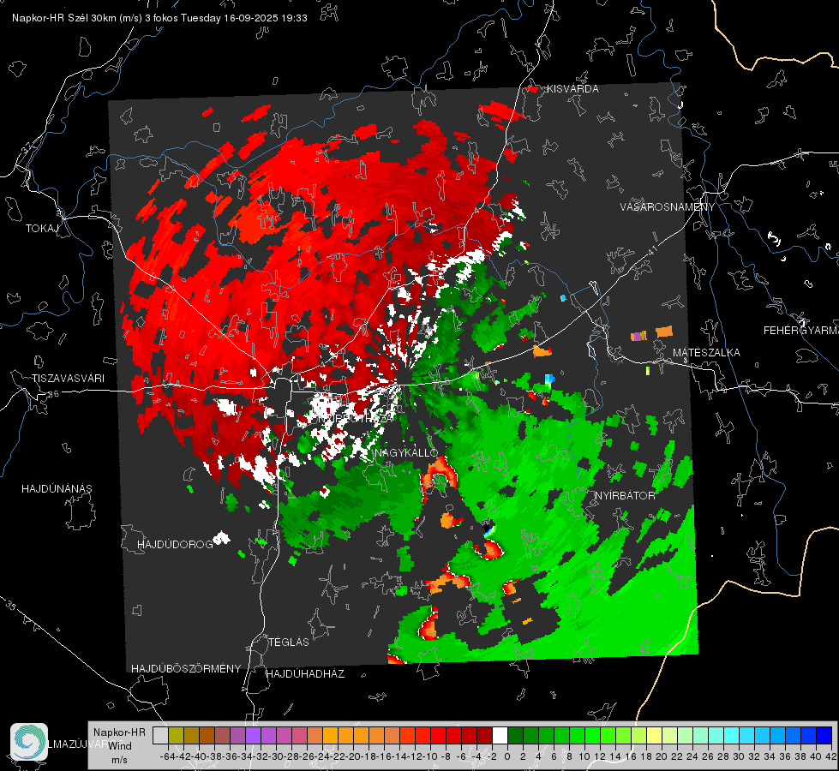Pick the light grey swatch at legend start

pyautogui.click(x=160, y=735)
